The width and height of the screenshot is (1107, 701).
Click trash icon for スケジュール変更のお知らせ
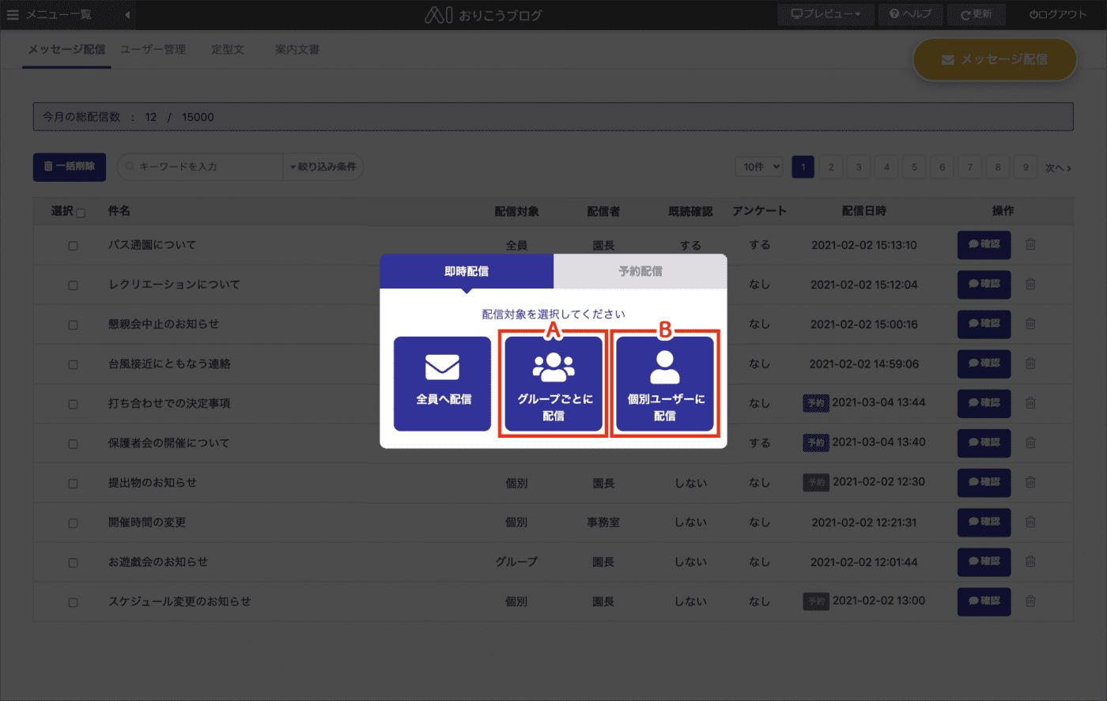(x=1030, y=601)
